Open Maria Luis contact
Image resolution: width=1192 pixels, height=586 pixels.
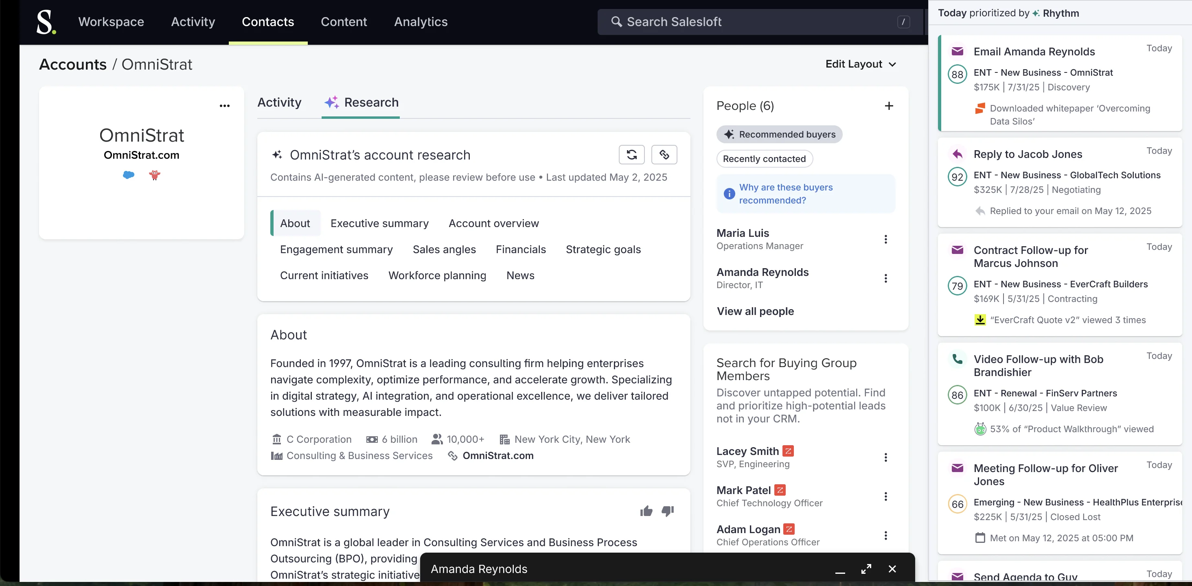743,233
